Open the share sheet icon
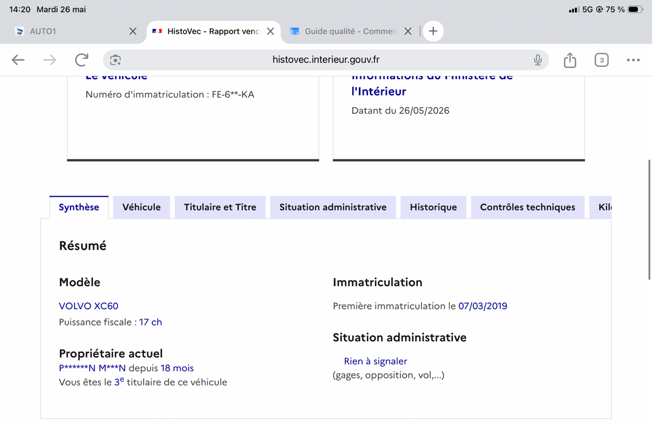The height and width of the screenshot is (428, 652). [569, 60]
